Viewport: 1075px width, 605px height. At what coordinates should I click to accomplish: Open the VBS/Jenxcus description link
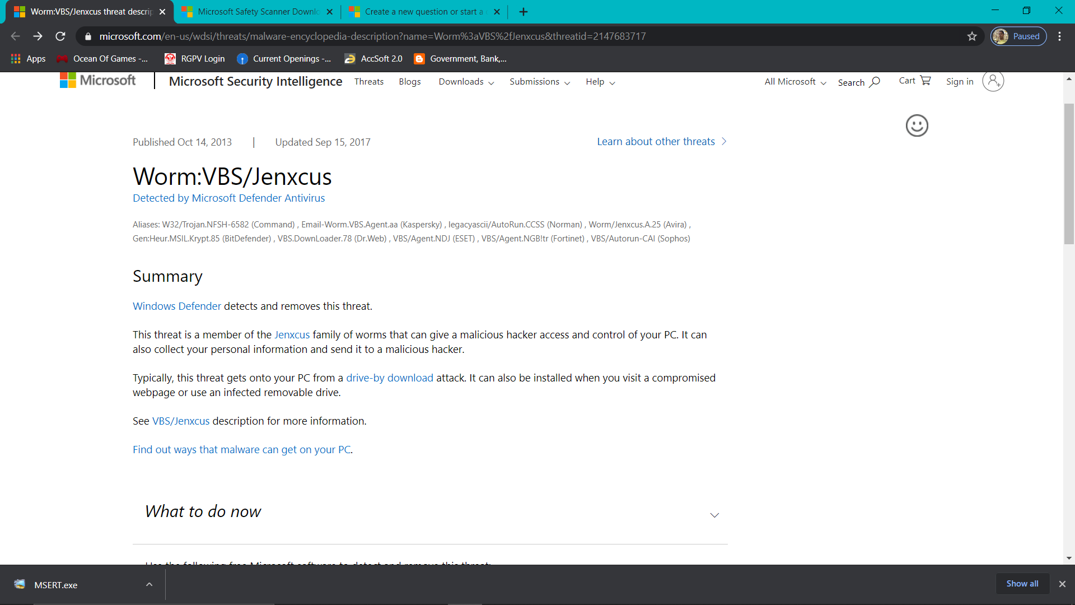point(181,421)
